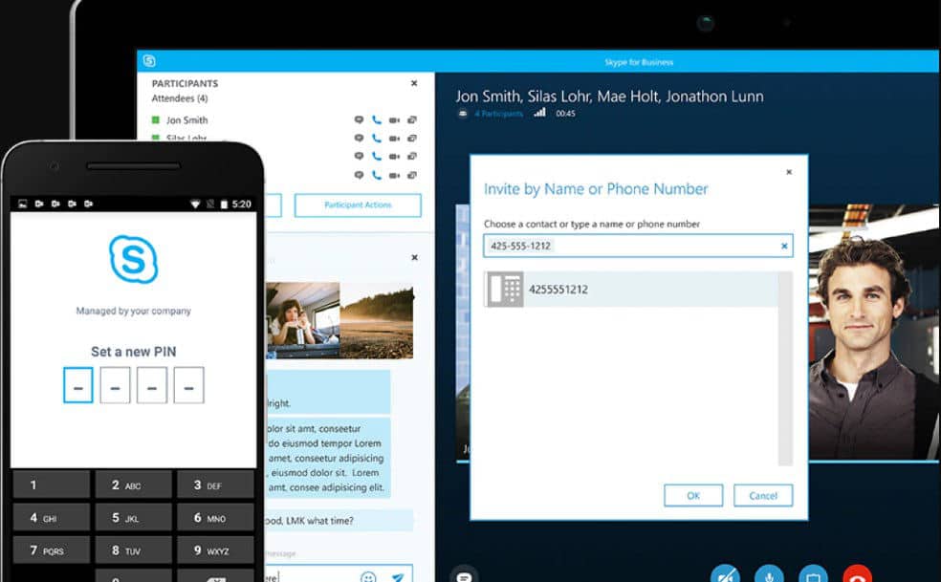941x582 pixels.
Task: Open the '4 Participants' link
Action: [498, 114]
